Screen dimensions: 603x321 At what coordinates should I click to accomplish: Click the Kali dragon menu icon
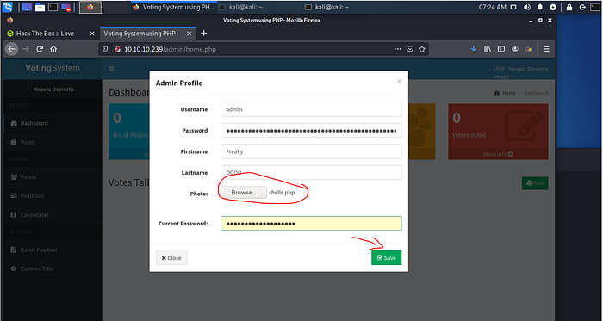(x=8, y=7)
